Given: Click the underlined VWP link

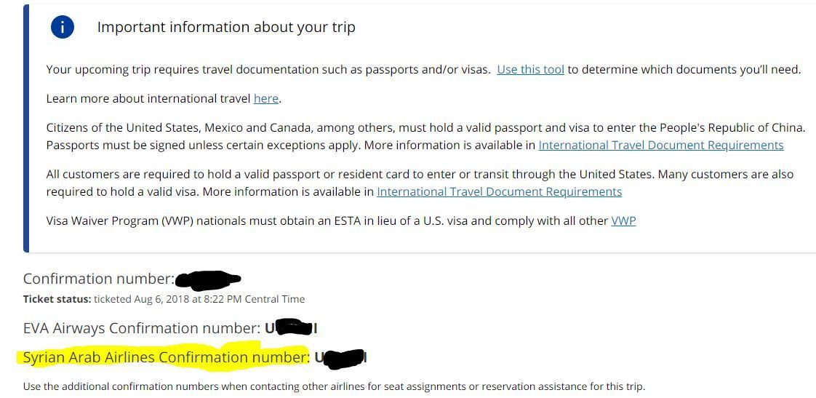Looking at the screenshot, I should point(623,220).
